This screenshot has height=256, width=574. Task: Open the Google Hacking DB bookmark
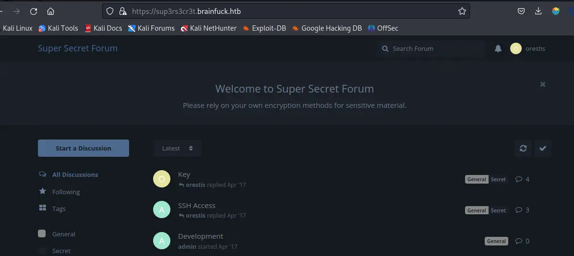pos(327,28)
